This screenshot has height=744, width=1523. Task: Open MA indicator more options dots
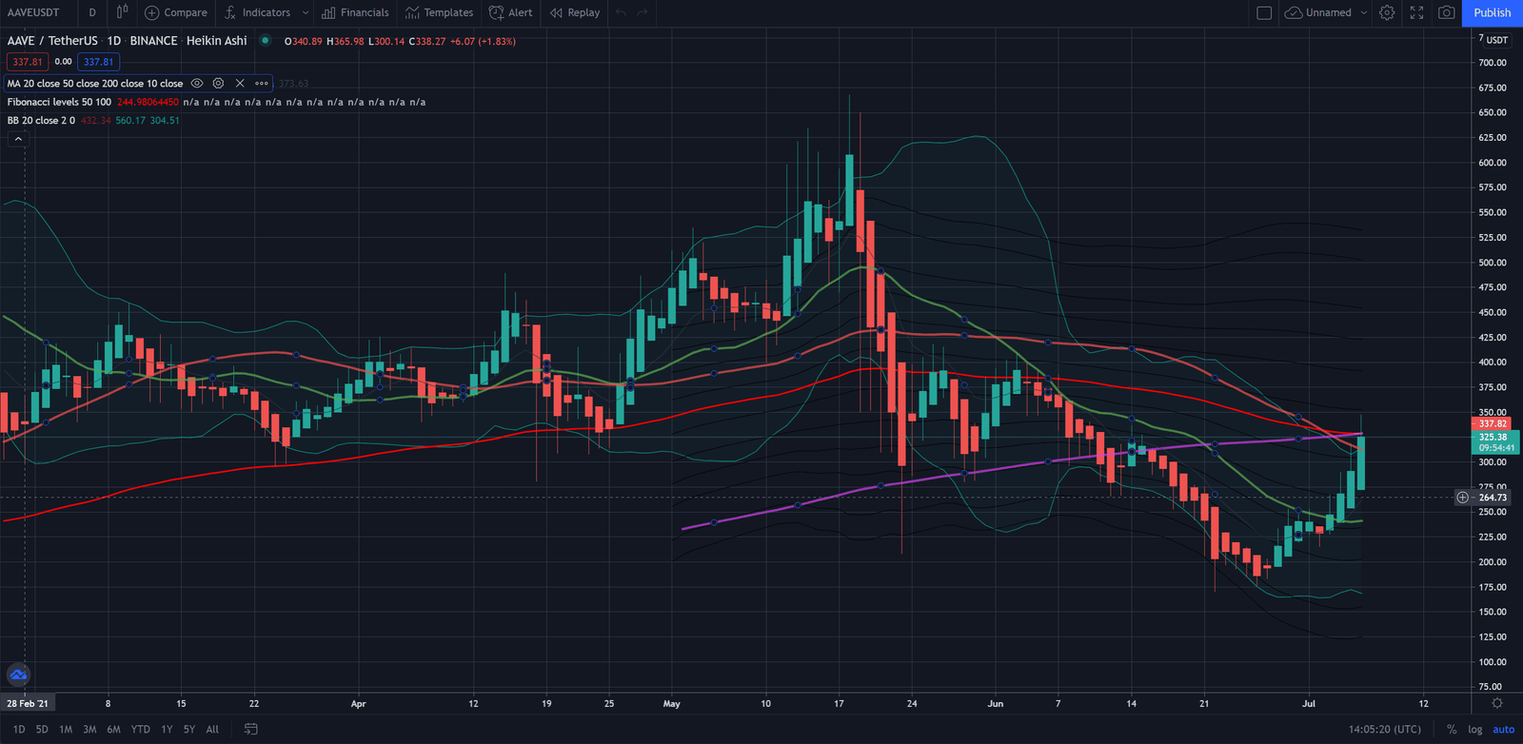coord(262,84)
